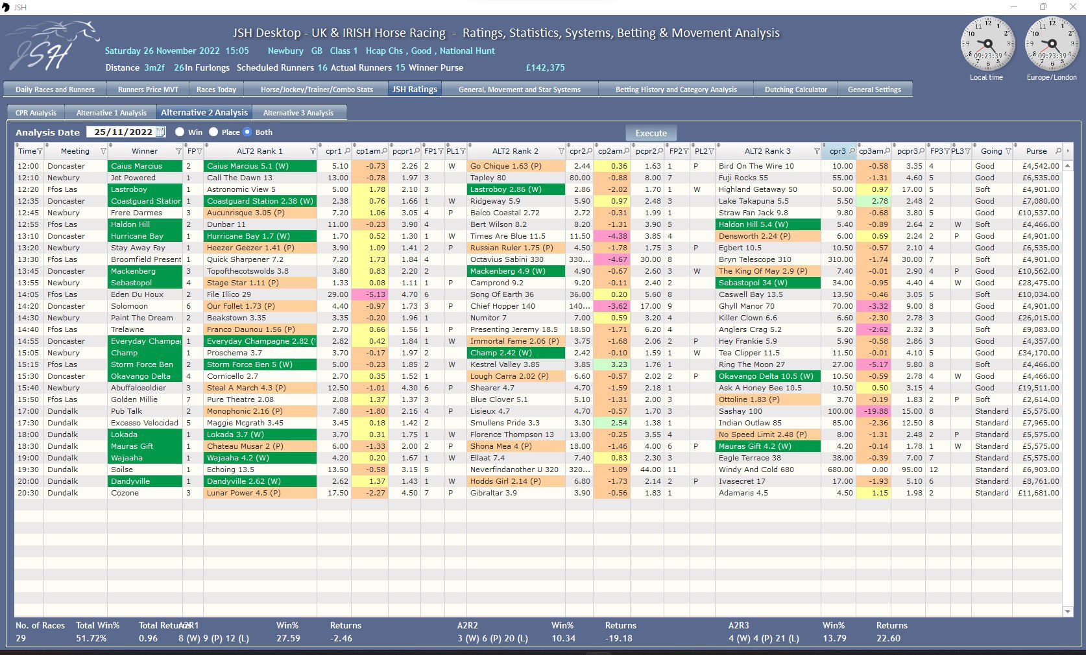Screen dimensions: 1086x655
Task: Select the Mauras Gift 4.2 (W) cell
Action: click(x=767, y=446)
